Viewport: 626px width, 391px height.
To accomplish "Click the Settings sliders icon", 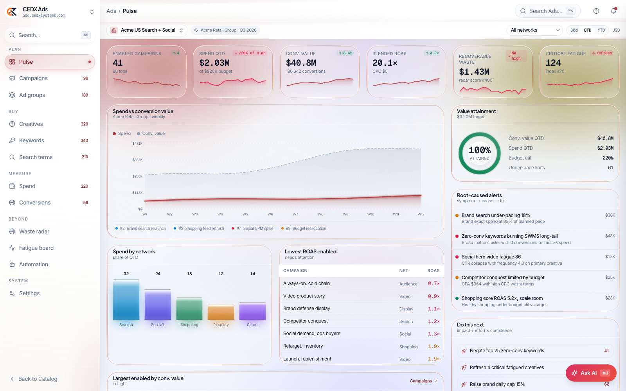I will pos(12,293).
